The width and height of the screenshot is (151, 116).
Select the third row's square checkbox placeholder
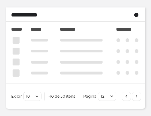coord(16,62)
